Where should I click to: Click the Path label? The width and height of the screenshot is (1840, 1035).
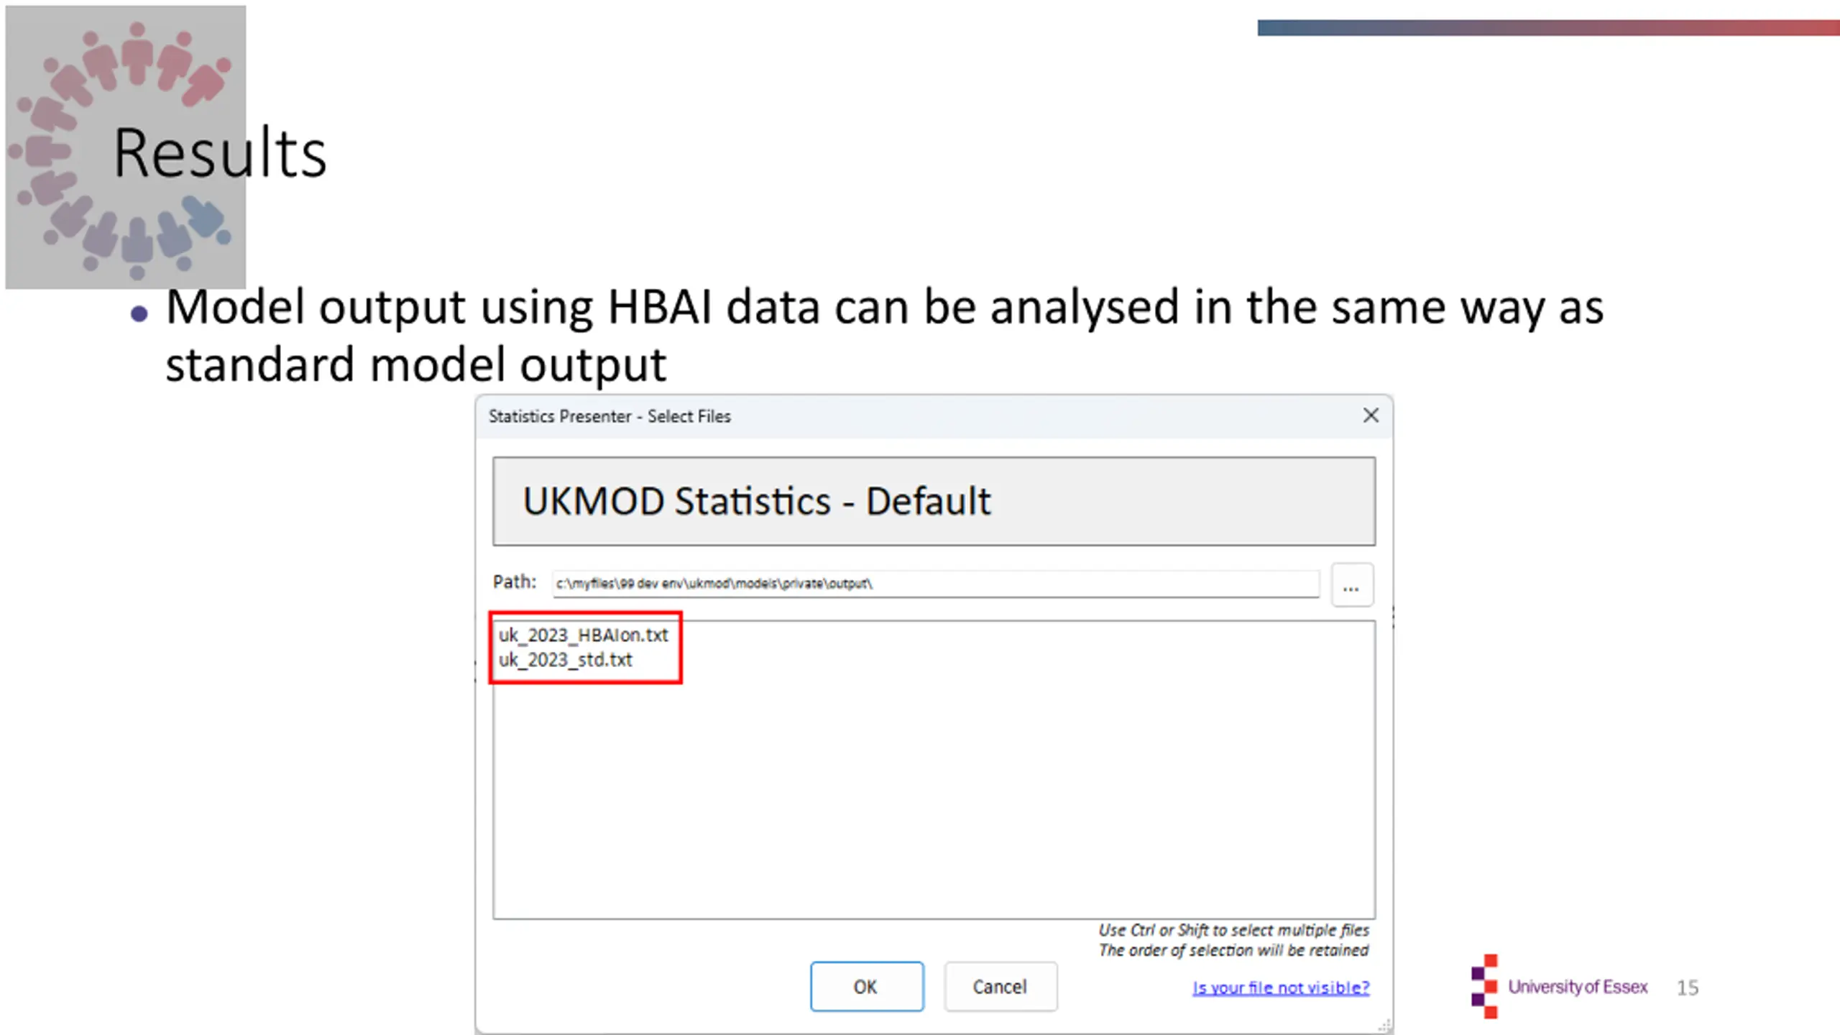pos(515,581)
